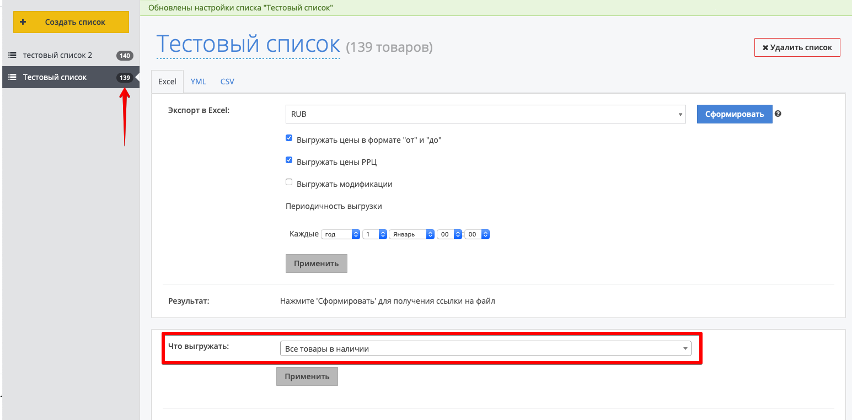The image size is (852, 420).
Task: Switch to the YML tab
Action: 198,82
